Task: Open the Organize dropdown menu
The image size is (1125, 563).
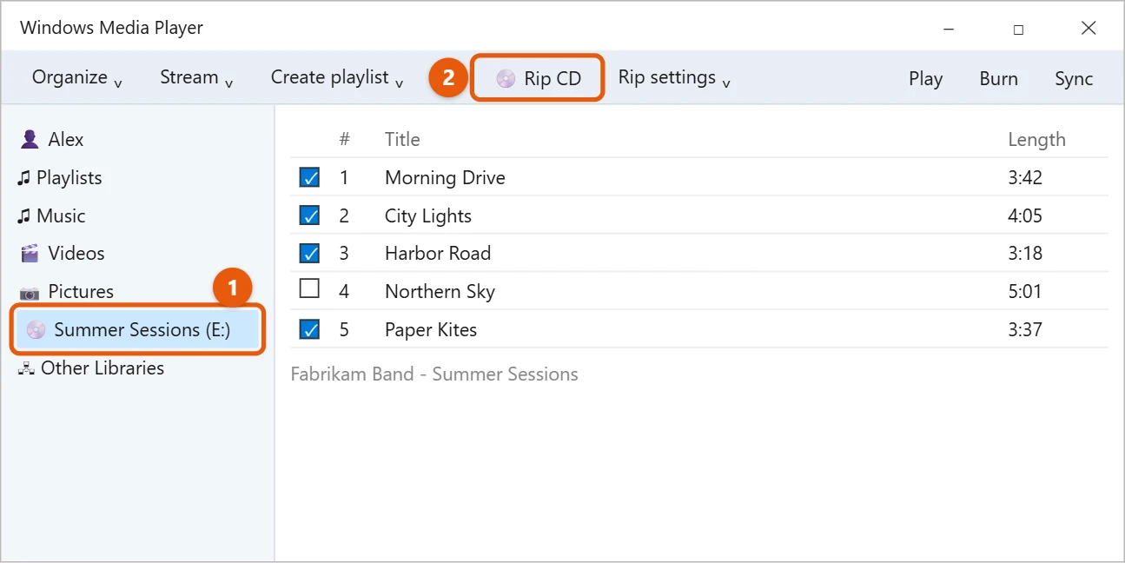Action: point(77,77)
